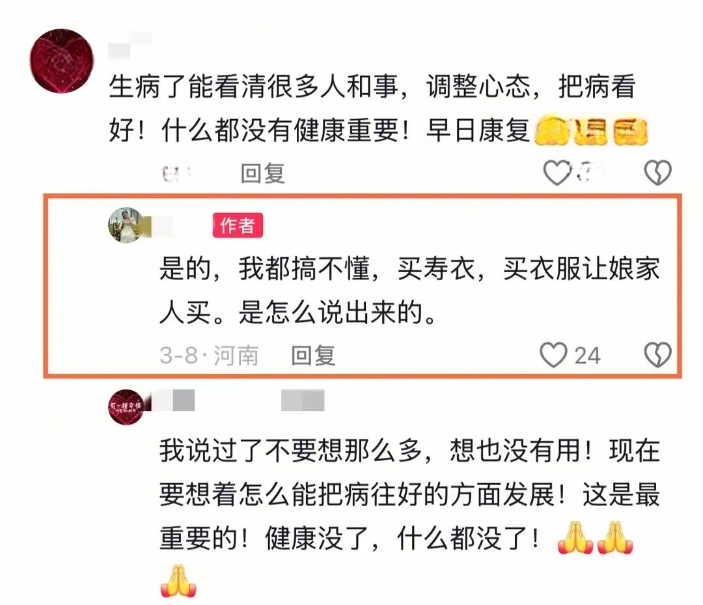703x605 pixels.
Task: Like the first comment about 早日康复
Action: pyautogui.click(x=557, y=173)
